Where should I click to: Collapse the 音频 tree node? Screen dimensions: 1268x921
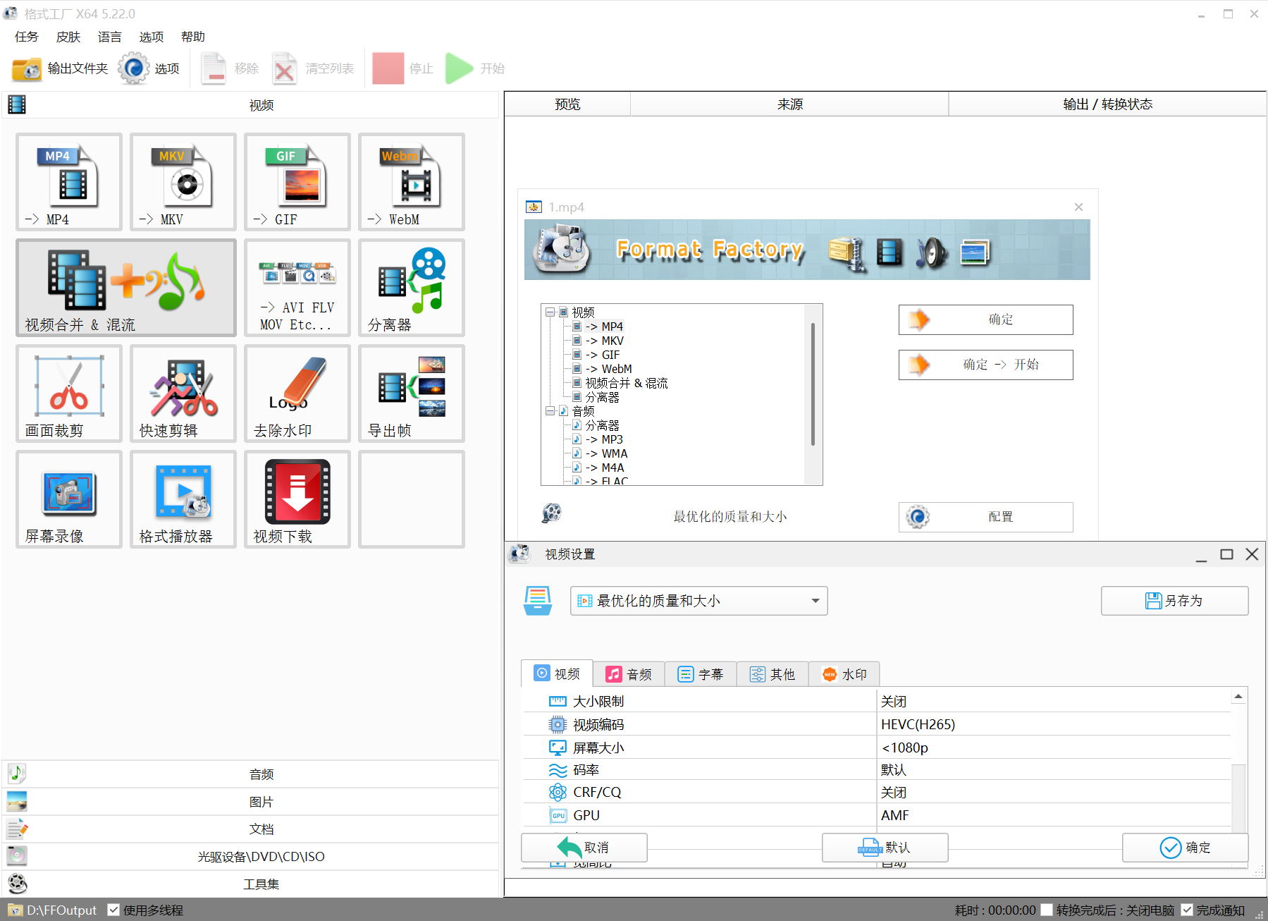pyautogui.click(x=550, y=410)
